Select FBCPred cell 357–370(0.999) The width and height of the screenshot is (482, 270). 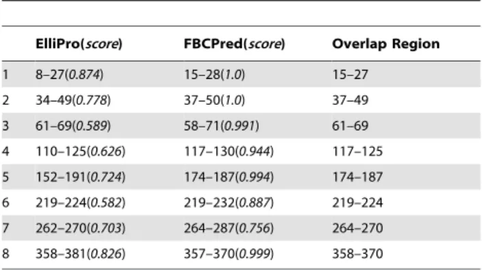tap(229, 254)
